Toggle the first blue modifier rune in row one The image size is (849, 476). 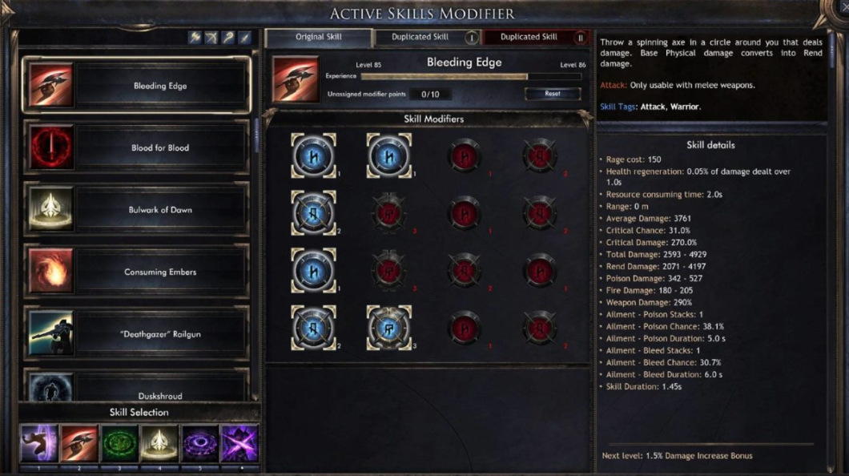coord(313,156)
